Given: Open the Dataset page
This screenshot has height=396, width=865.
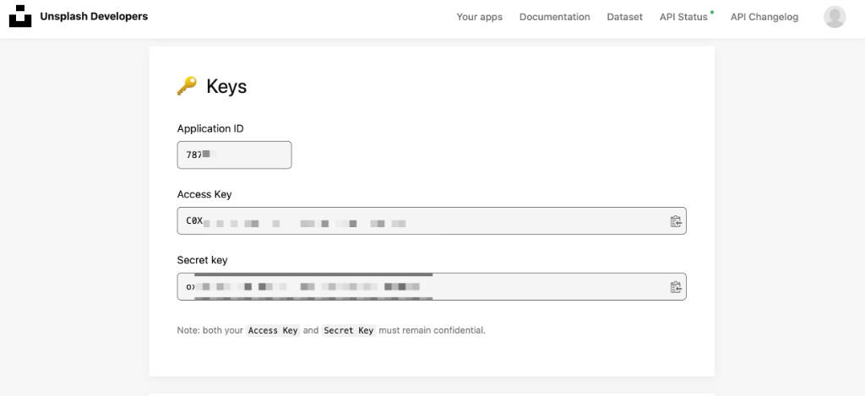Looking at the screenshot, I should [x=624, y=17].
